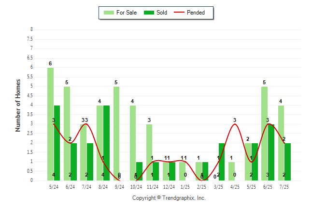
Task: Click the 6/25 For Sale bar labeled 5
Action: pyautogui.click(x=265, y=134)
